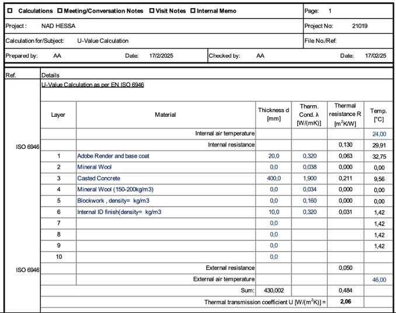The image size is (396, 313).
Task: Click the U value result 2,06
Action: [346, 302]
